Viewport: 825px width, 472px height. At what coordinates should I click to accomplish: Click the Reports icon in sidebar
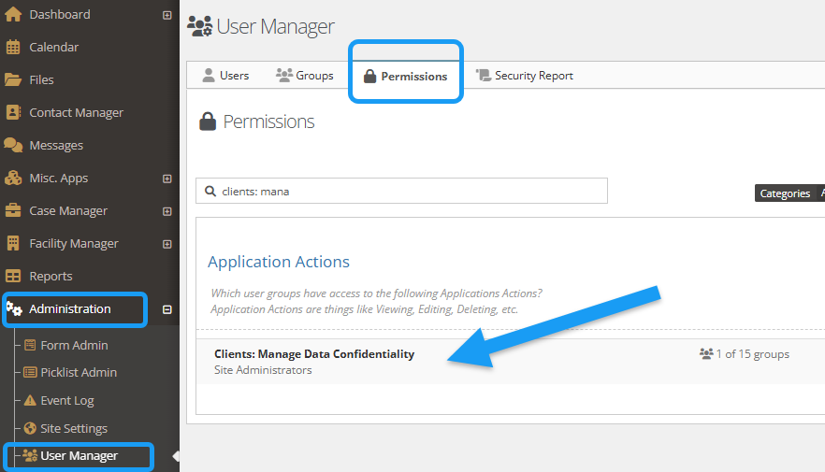(13, 277)
